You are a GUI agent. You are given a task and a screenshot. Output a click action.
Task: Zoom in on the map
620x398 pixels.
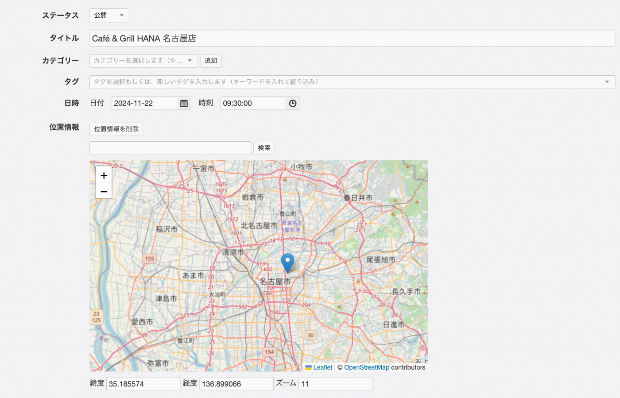(x=104, y=175)
